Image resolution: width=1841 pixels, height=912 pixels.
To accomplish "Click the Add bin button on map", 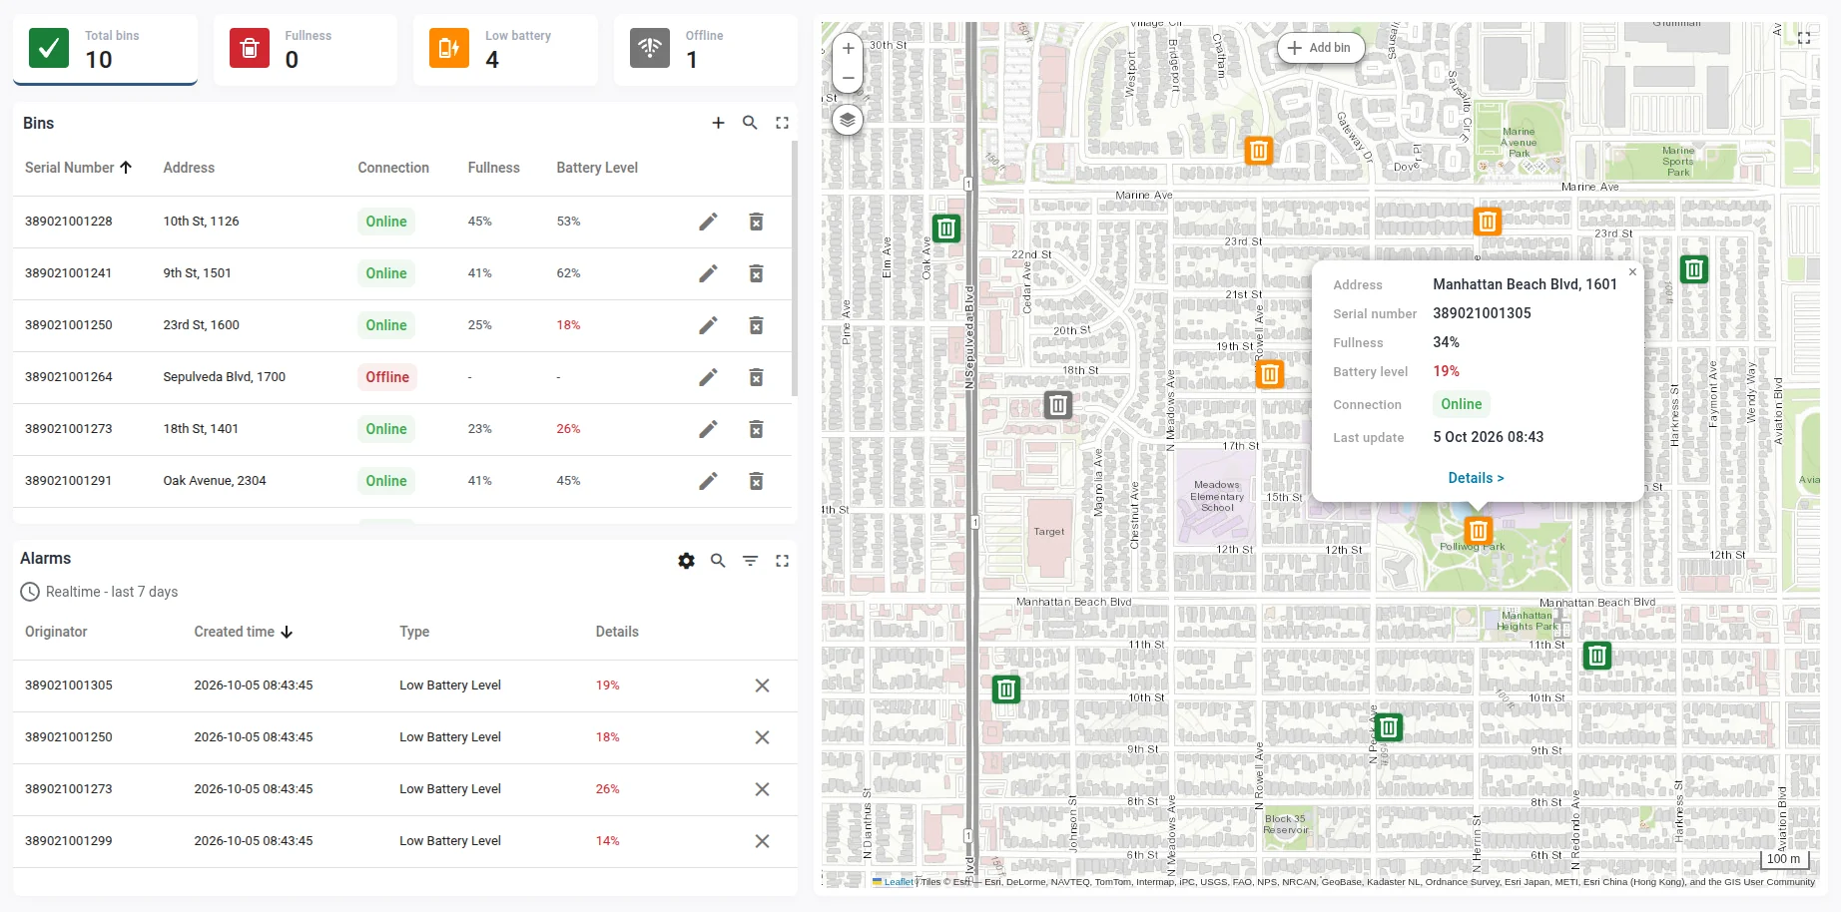I will 1321,47.
